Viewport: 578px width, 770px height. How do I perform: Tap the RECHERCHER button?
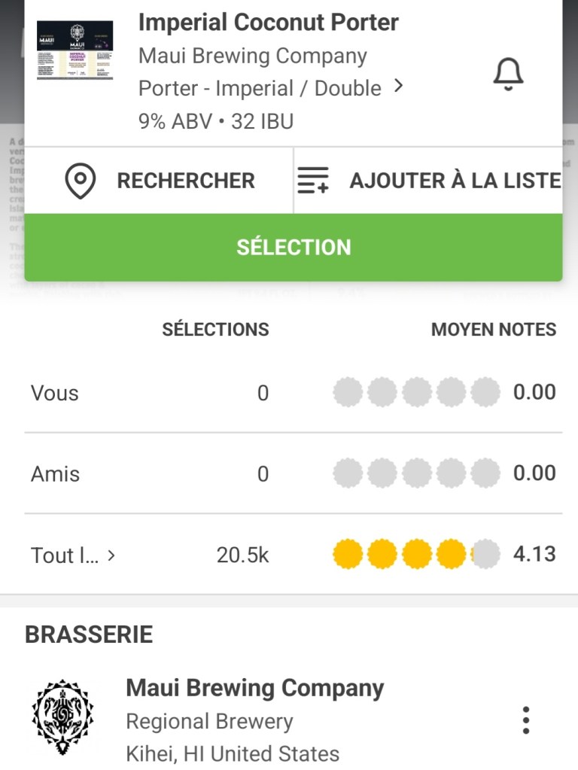click(x=185, y=181)
